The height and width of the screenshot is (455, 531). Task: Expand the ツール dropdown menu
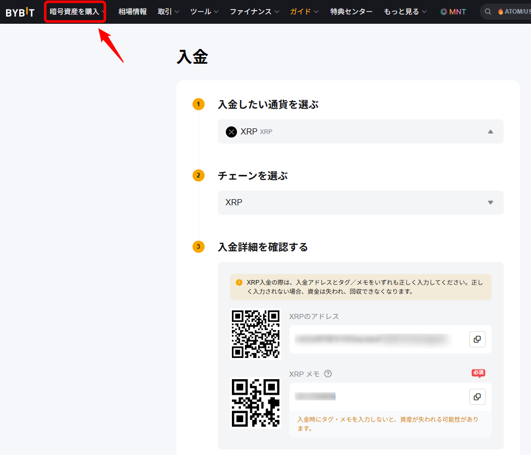[x=204, y=12]
